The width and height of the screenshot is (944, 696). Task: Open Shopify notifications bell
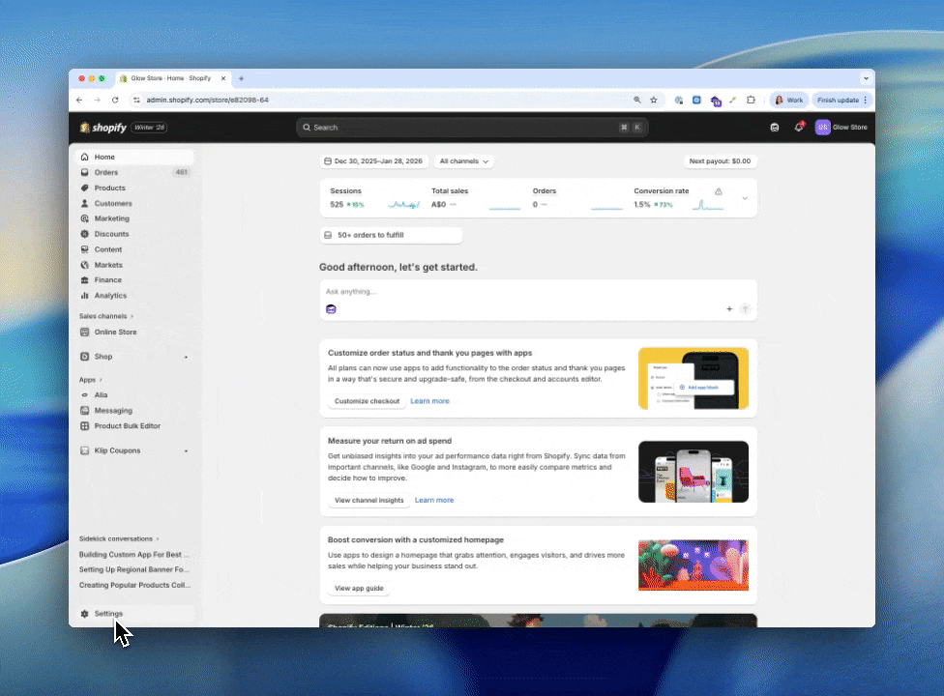click(798, 127)
